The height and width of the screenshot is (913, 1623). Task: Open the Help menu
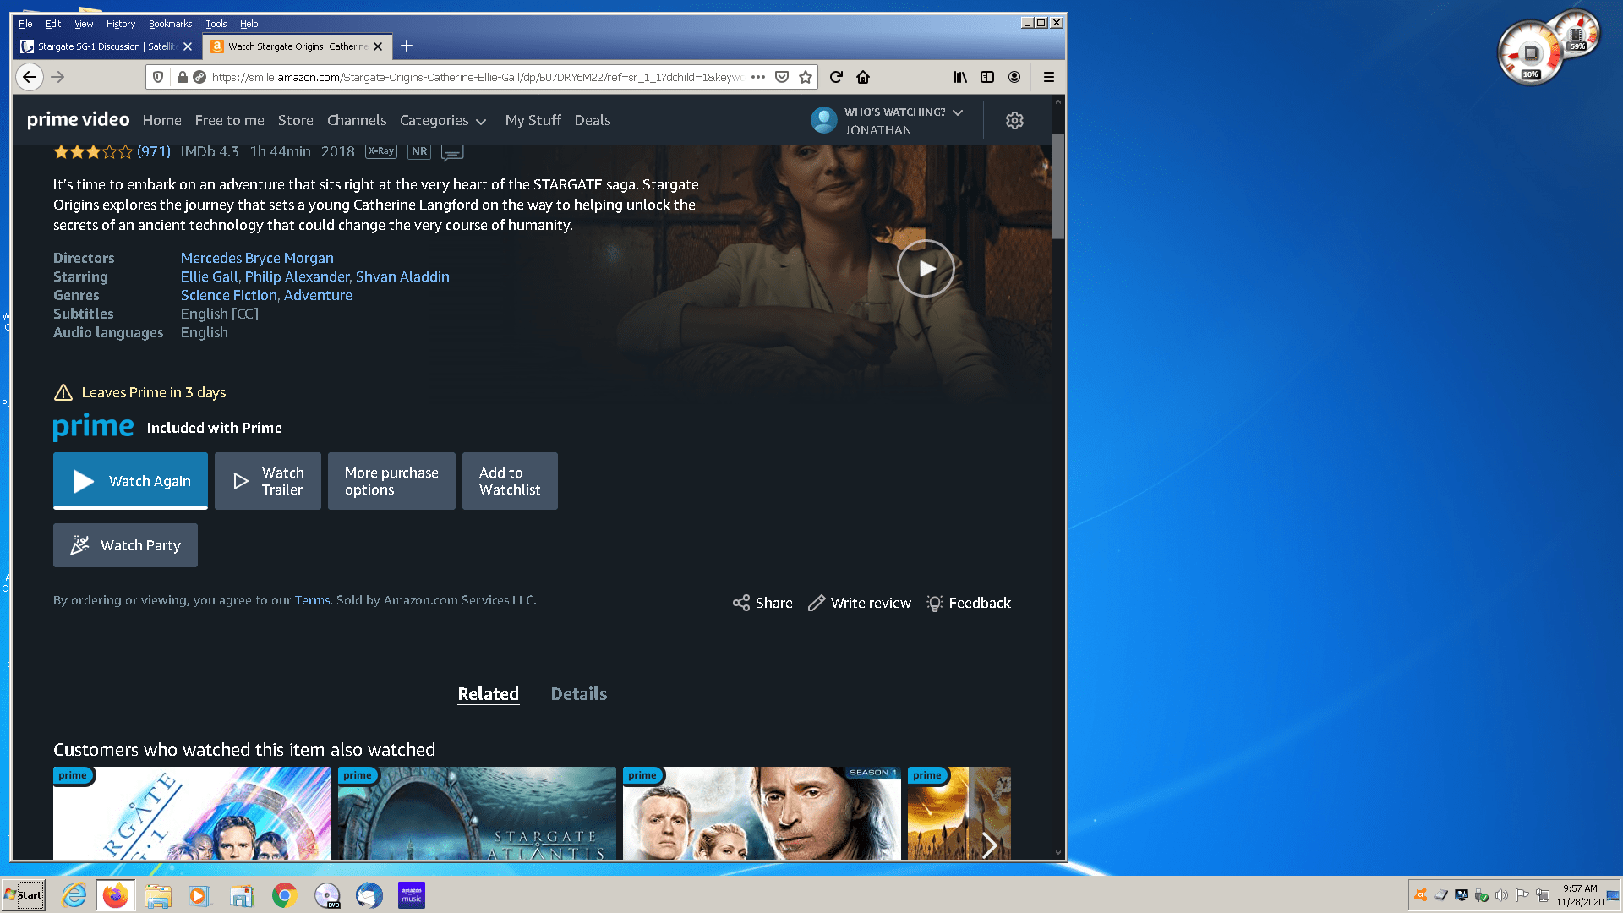tap(249, 24)
